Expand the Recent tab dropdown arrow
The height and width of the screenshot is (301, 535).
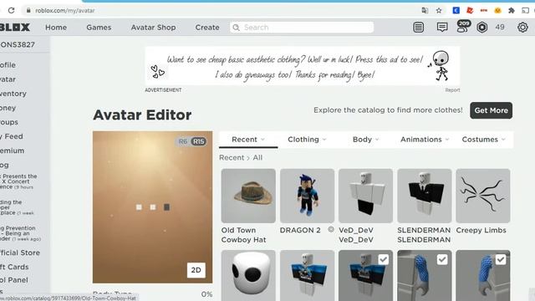pos(262,140)
